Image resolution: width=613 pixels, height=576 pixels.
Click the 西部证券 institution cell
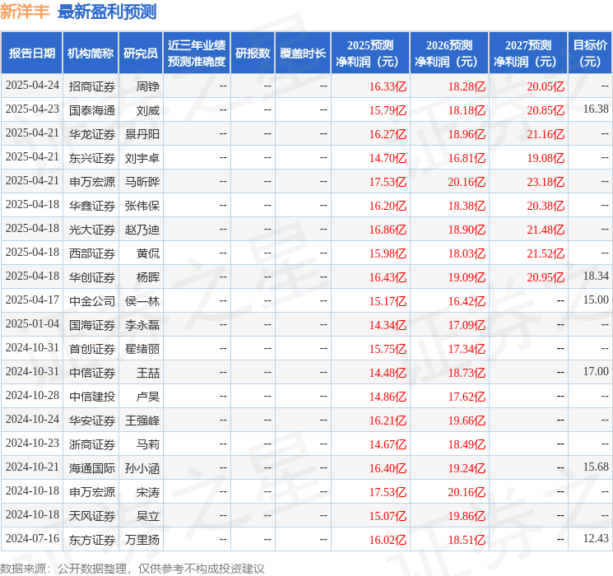click(x=92, y=253)
